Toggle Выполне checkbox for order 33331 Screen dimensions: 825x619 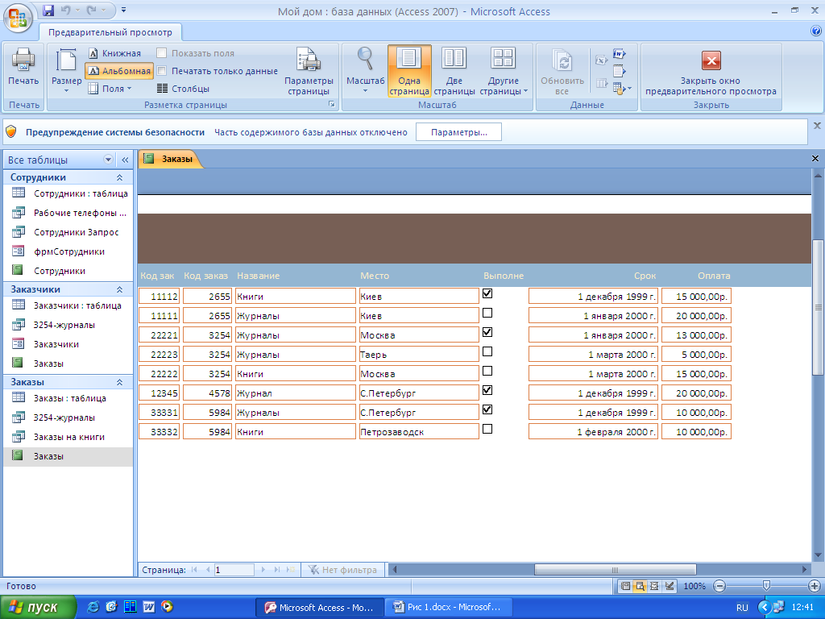[487, 409]
